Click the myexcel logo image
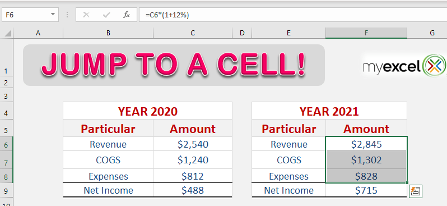This screenshot has height=206, width=447. tap(404, 66)
